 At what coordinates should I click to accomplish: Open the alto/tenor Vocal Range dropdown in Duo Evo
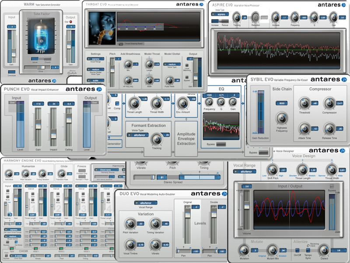click(146, 203)
